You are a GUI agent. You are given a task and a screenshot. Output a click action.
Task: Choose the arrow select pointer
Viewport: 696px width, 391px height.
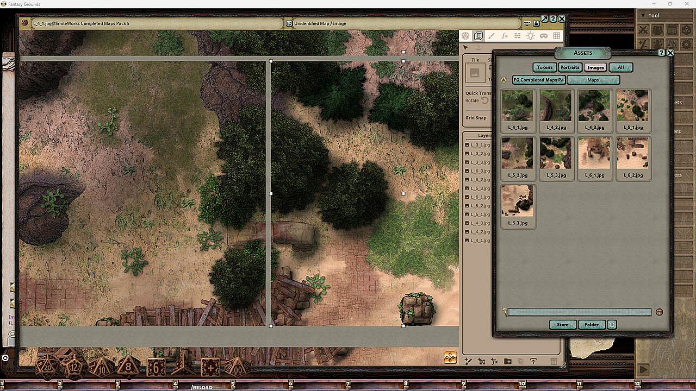tap(466, 48)
